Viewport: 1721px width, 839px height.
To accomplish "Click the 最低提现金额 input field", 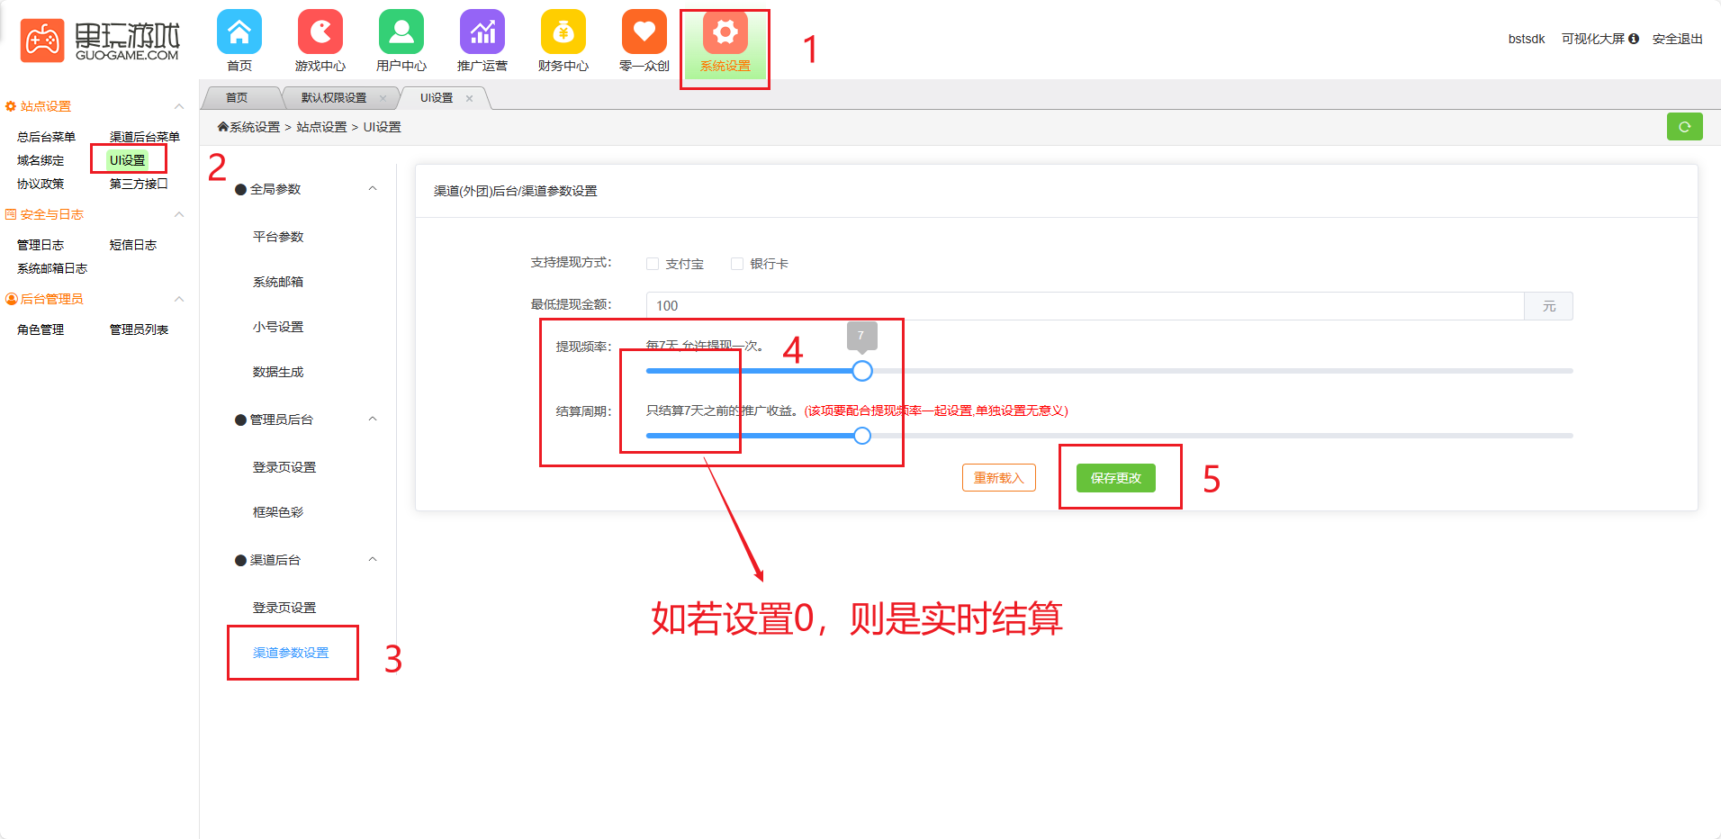I will [1085, 306].
